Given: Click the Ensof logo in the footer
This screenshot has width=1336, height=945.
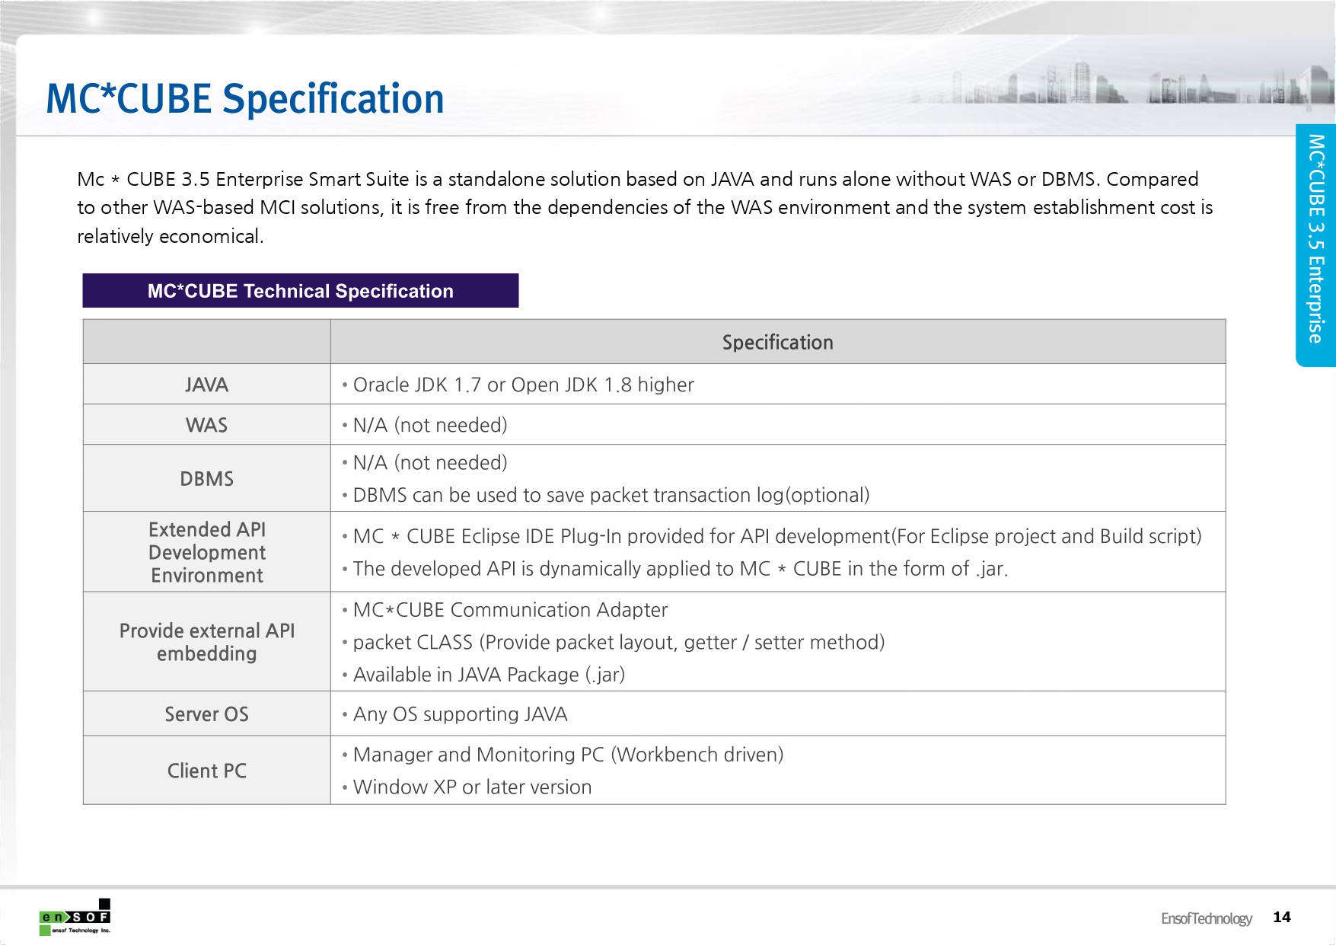Looking at the screenshot, I should click(75, 918).
